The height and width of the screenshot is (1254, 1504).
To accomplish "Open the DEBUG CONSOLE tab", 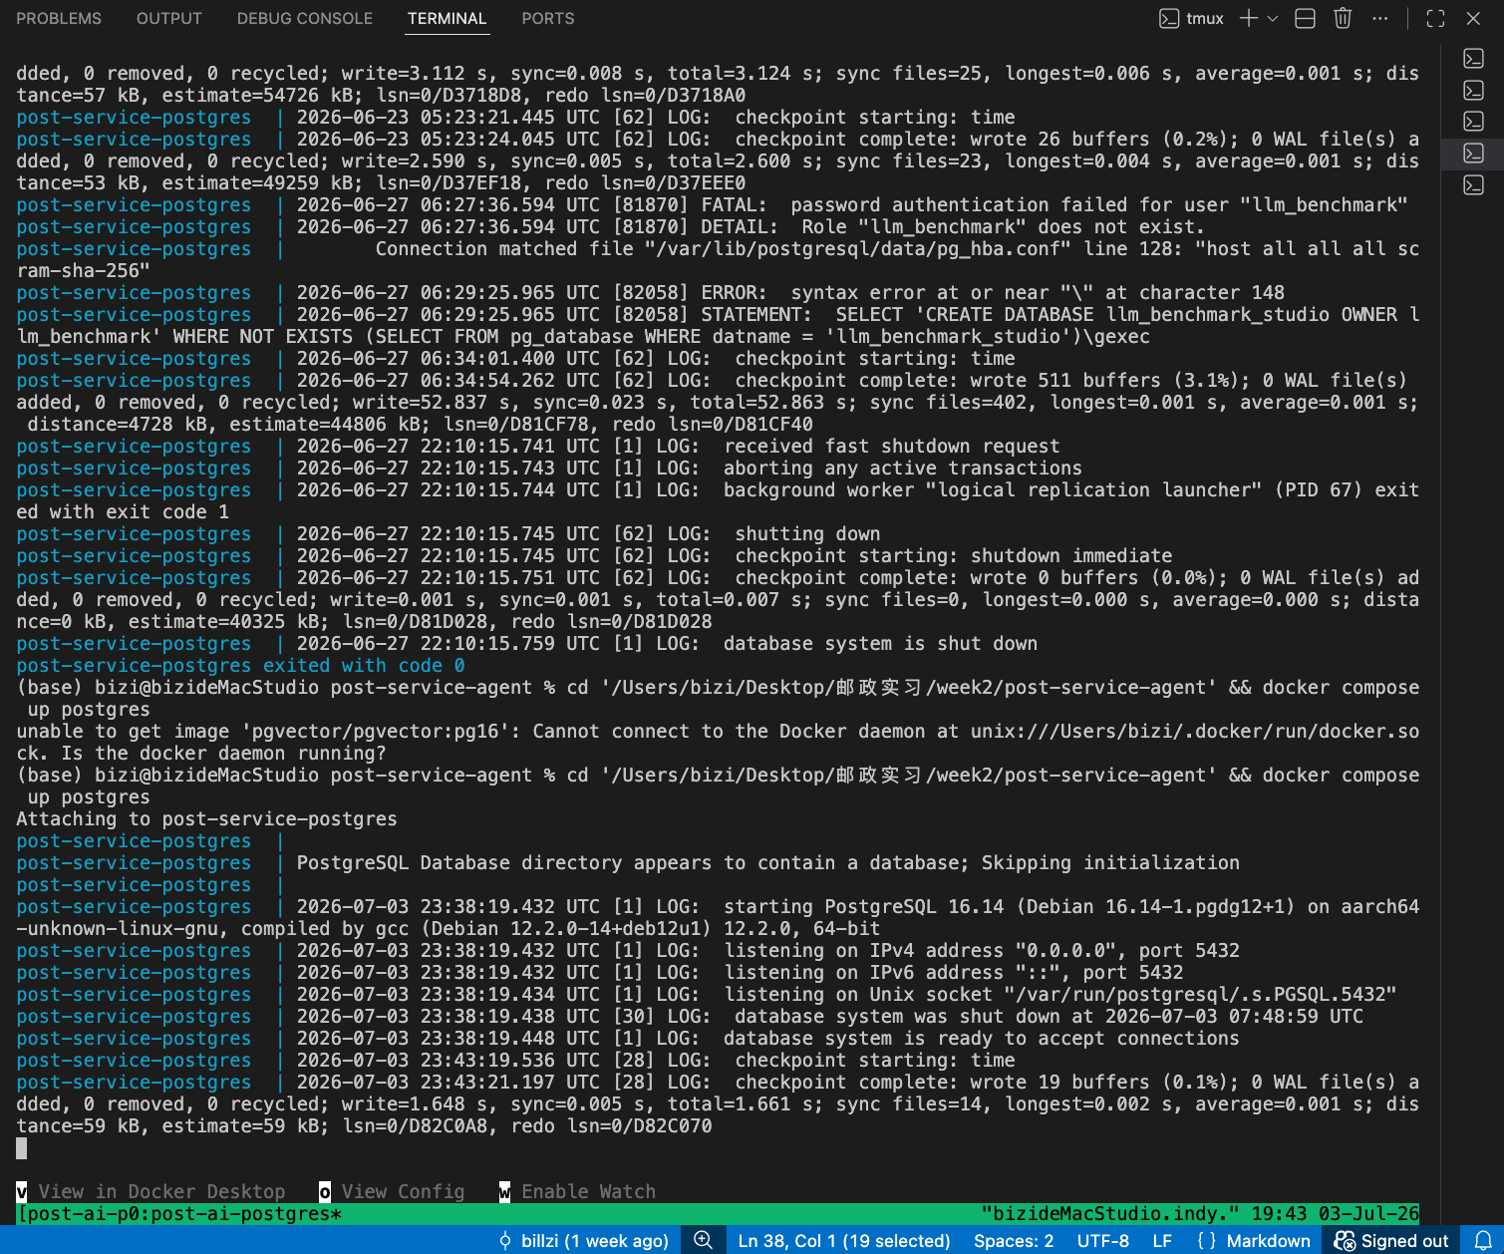I will coord(305,18).
